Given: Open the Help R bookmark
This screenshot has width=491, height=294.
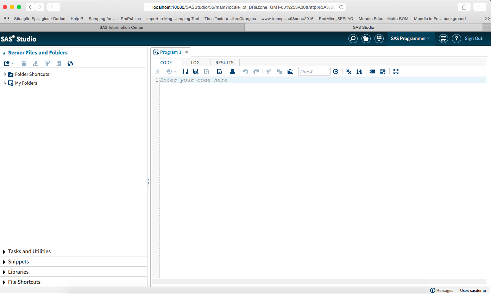Looking at the screenshot, I should [77, 19].
